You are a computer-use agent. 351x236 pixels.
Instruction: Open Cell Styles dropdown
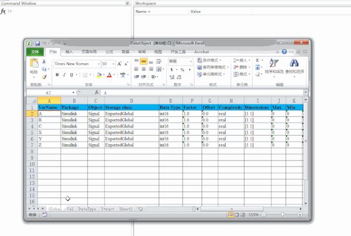pos(211,74)
